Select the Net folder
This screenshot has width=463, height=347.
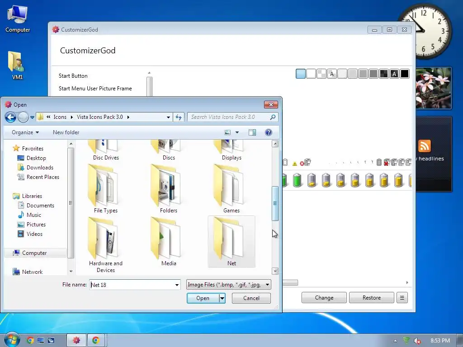(x=231, y=242)
